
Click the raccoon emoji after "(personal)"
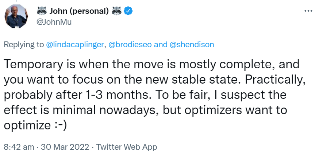[116, 11]
